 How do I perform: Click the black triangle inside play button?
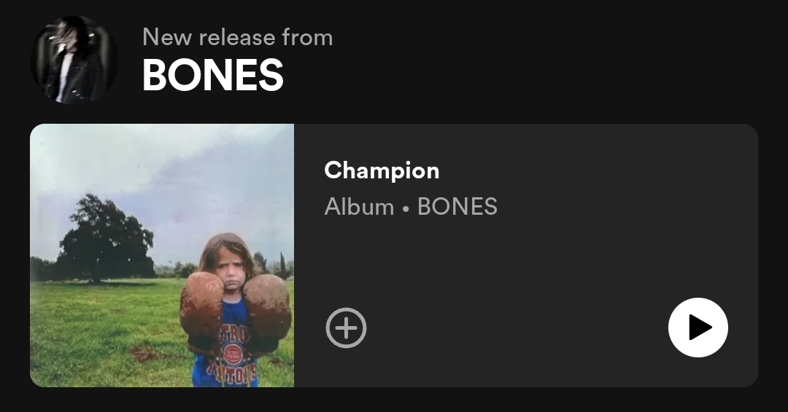[700, 328]
